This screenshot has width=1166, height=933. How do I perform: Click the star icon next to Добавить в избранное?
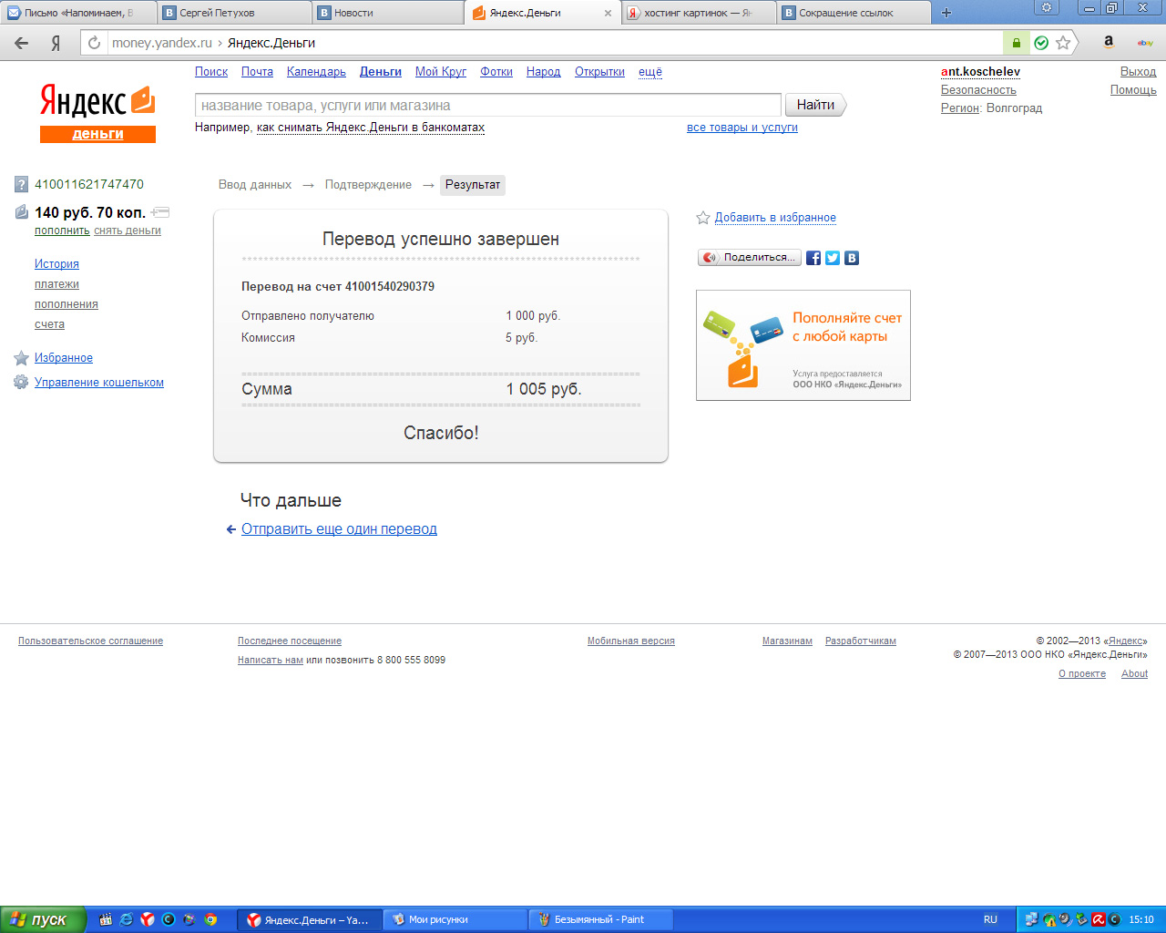(x=703, y=218)
